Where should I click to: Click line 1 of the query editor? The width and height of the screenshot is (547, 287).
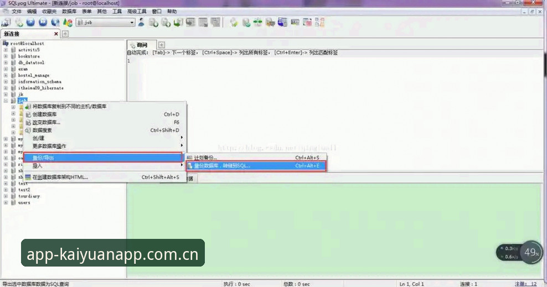[x=335, y=61]
